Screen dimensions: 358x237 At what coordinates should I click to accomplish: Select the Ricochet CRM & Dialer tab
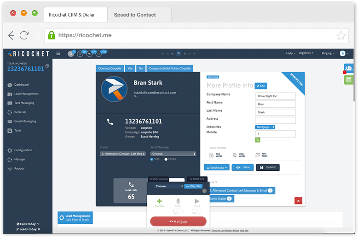(75, 15)
